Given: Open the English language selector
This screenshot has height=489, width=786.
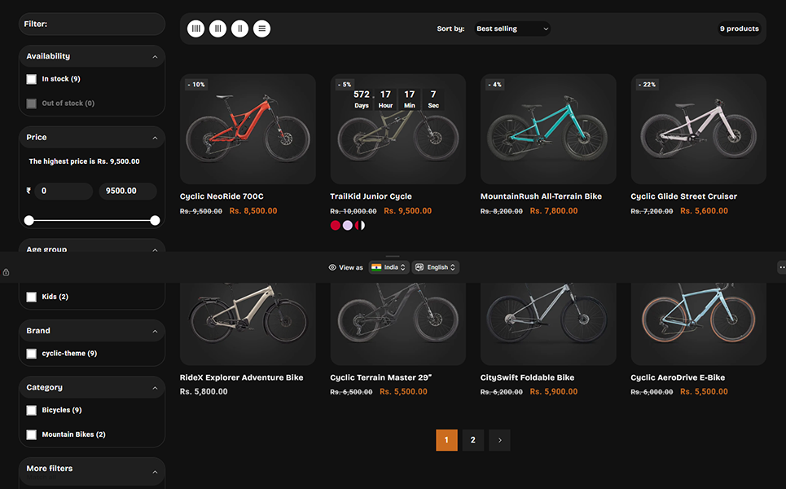Looking at the screenshot, I should point(436,267).
